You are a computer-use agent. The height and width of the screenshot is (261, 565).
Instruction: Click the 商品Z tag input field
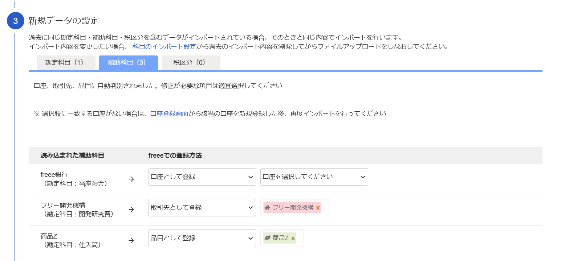click(x=282, y=238)
